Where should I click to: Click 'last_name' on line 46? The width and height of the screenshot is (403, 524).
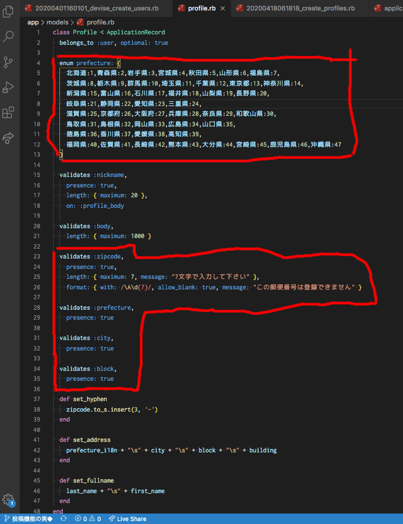click(x=82, y=491)
